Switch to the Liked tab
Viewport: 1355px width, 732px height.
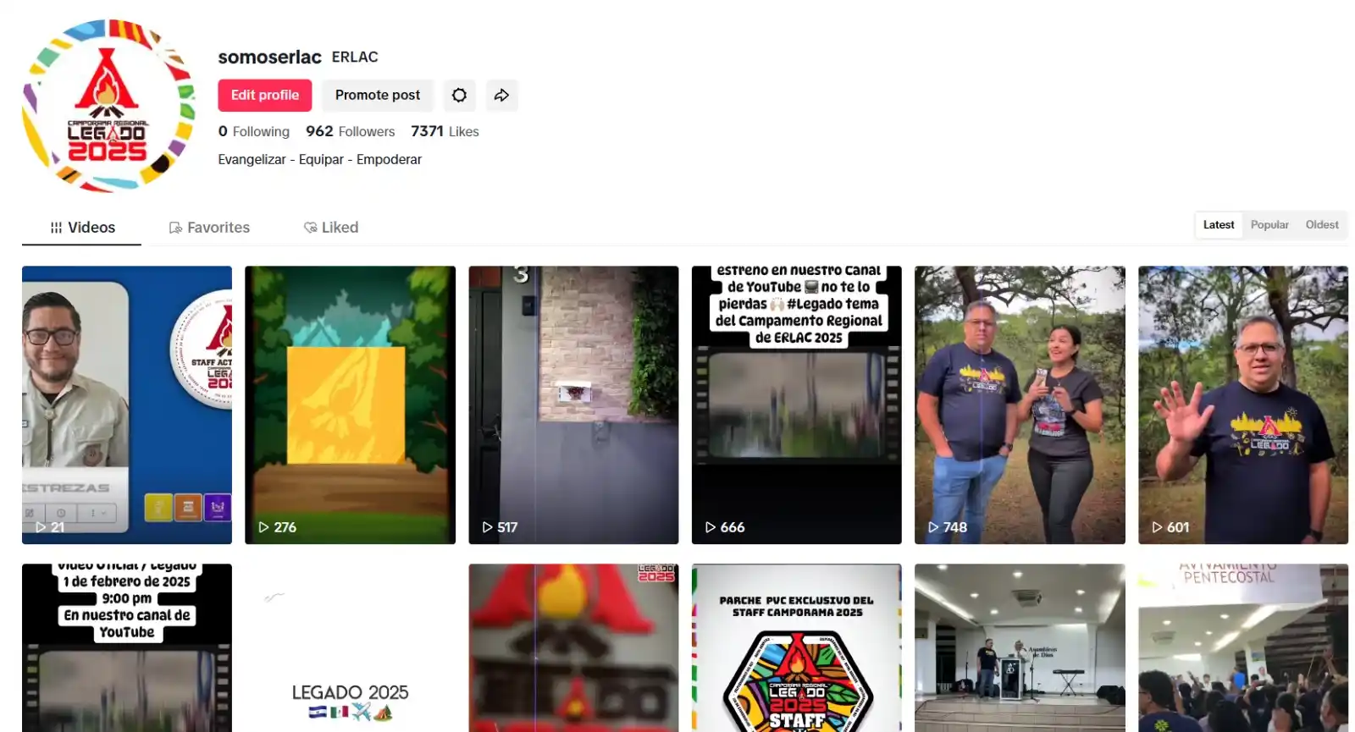[x=331, y=228]
